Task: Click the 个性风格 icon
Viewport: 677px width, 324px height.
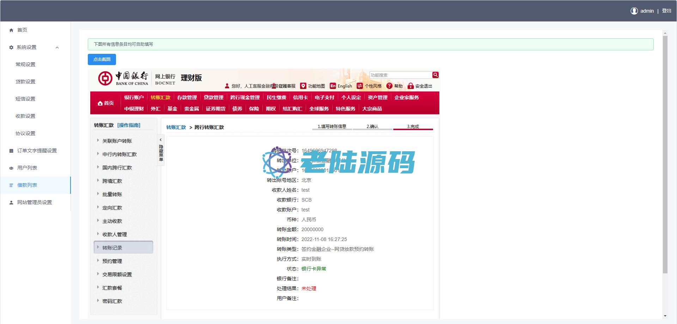Action: tap(360, 86)
